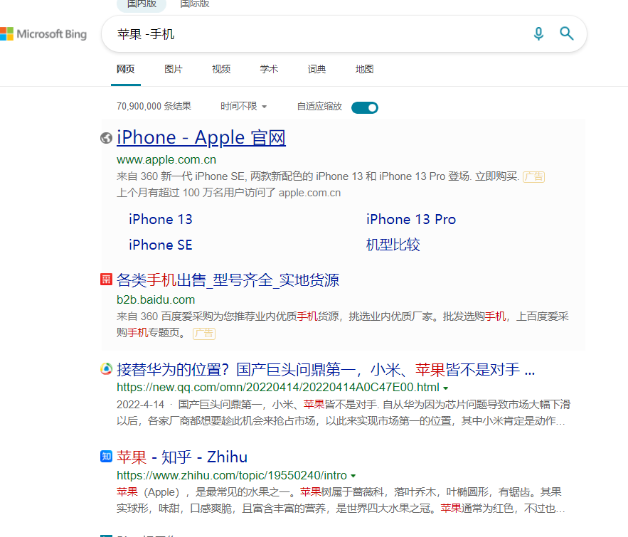Open the iPhone 13 Pro sublink
Viewport: 628px width, 537px height.
click(411, 220)
